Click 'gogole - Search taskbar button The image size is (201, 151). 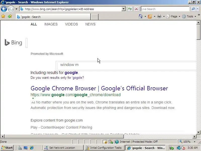(145, 148)
